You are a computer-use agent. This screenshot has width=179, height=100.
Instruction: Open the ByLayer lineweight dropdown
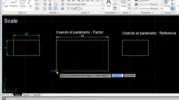[161, 4]
